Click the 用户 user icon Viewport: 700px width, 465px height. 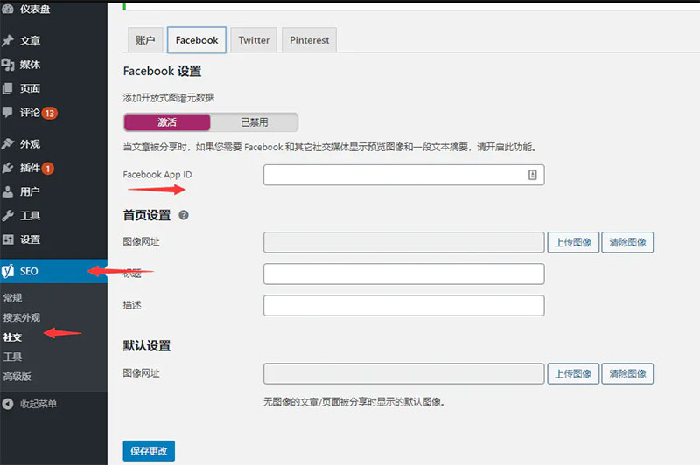click(8, 191)
